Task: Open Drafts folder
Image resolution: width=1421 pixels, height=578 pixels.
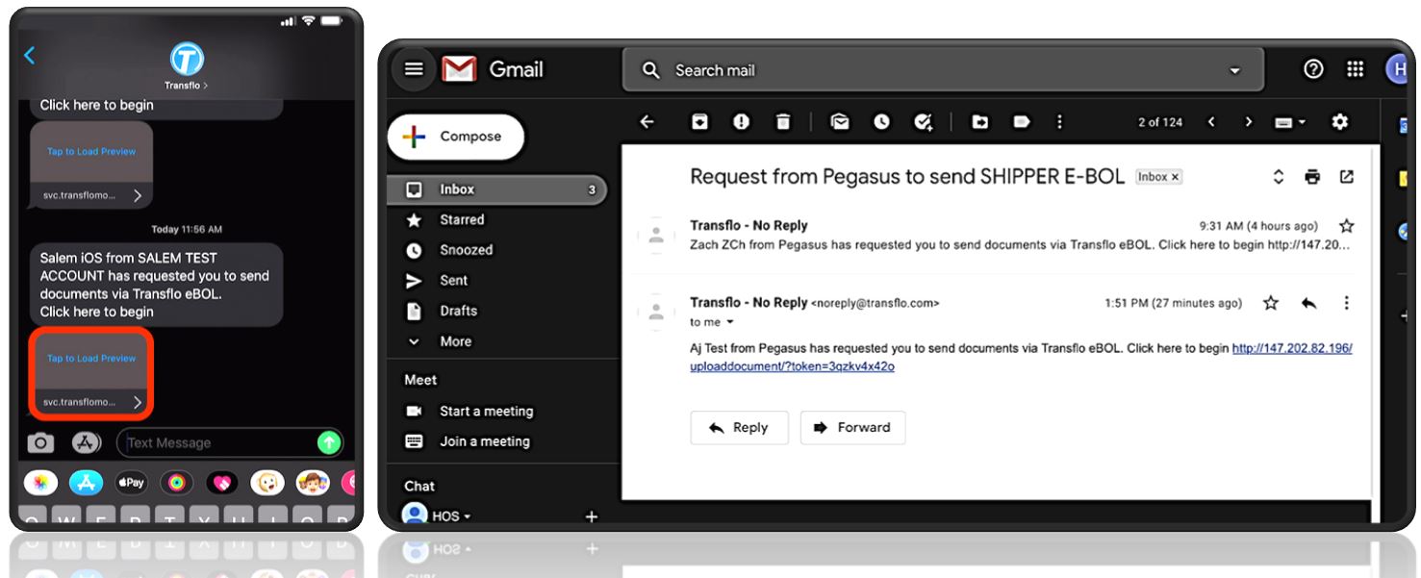Action: pos(458,311)
